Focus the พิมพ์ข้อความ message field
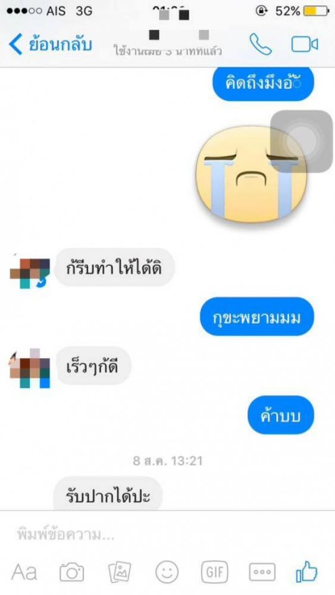The width and height of the screenshot is (335, 595). pos(167,535)
